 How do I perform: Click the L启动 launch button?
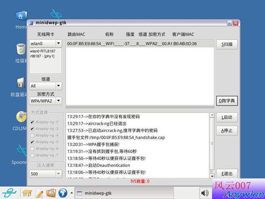pos(227,117)
